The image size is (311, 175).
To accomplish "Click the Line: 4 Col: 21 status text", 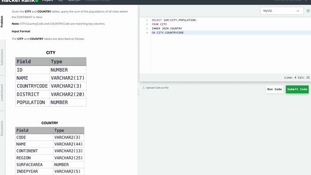I will (297, 78).
